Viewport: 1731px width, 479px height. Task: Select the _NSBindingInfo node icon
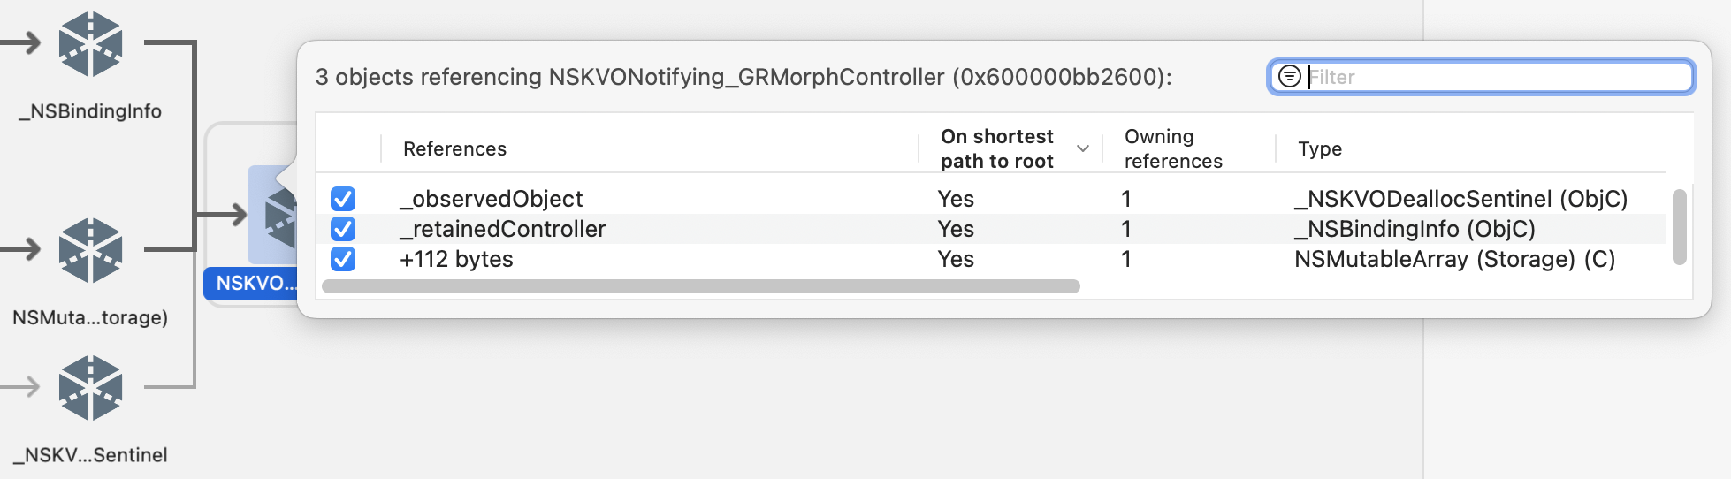(x=90, y=44)
